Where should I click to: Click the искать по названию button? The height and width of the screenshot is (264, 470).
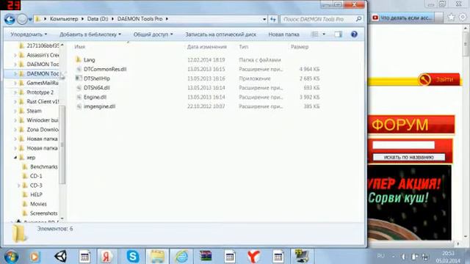[409, 157]
